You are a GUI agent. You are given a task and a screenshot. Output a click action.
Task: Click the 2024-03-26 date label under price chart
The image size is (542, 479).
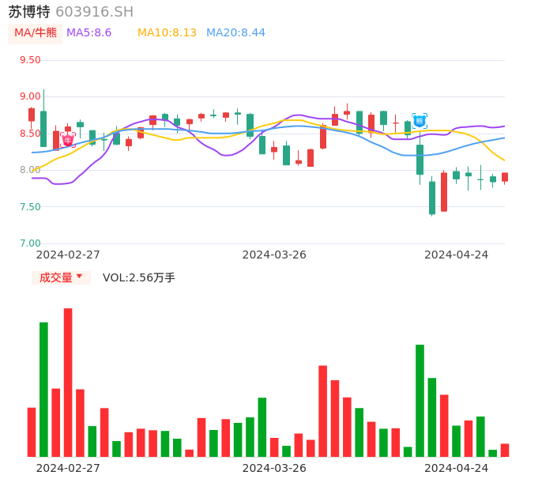274,255
